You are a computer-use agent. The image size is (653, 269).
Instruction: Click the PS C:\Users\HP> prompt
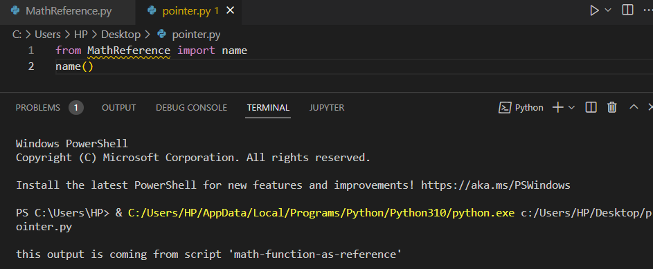point(62,213)
